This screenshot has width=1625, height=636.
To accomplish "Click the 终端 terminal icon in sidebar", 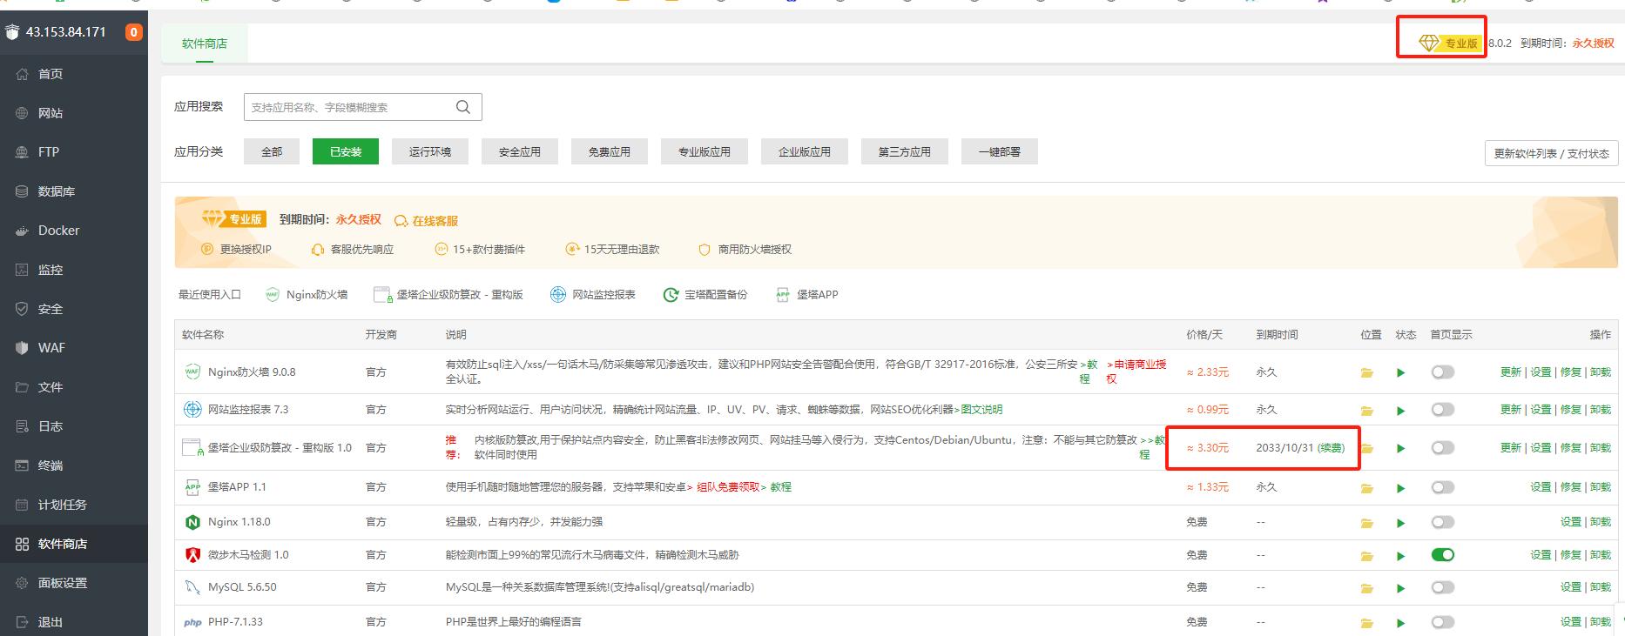I will 22,465.
